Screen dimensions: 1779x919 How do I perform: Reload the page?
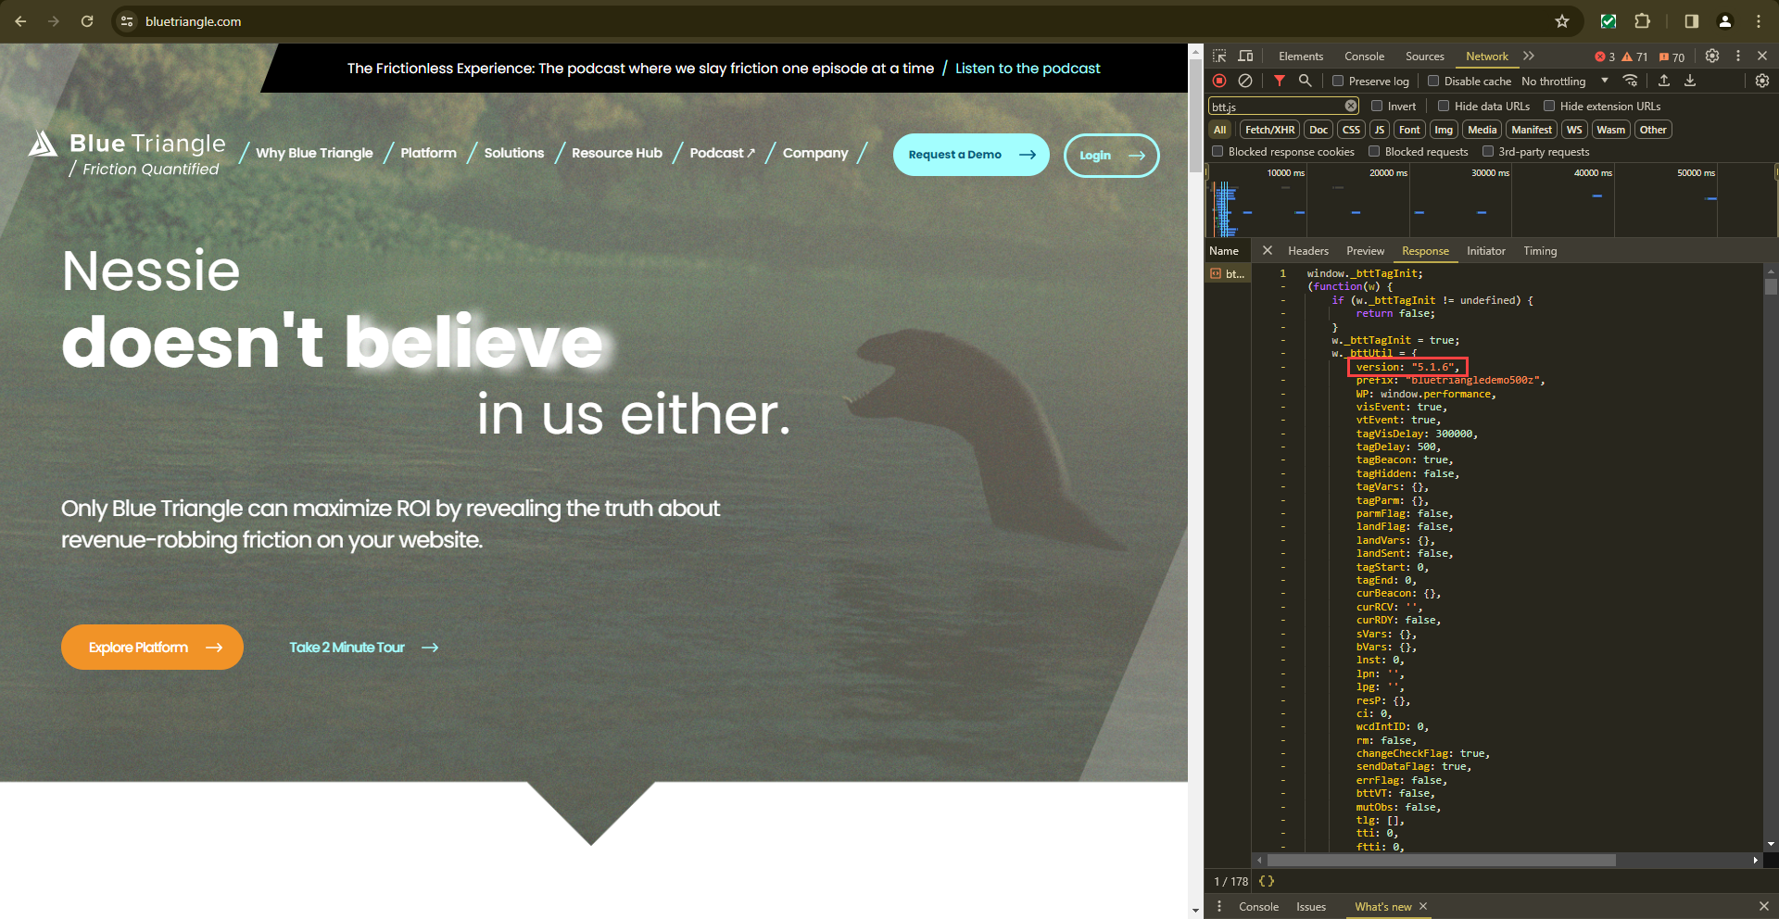87,21
